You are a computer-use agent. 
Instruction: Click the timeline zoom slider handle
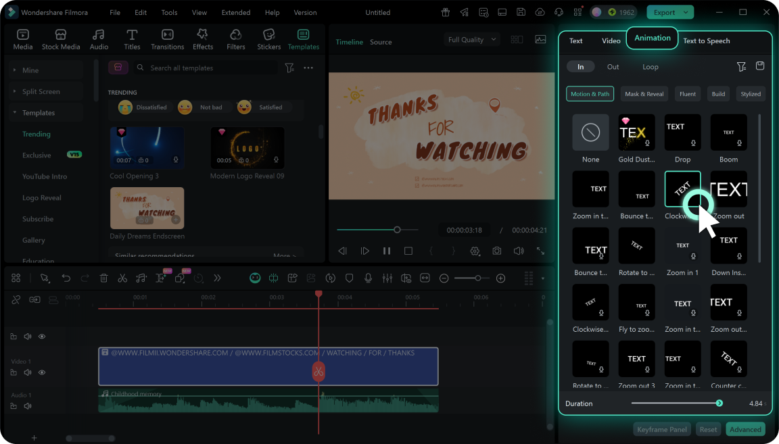click(478, 278)
